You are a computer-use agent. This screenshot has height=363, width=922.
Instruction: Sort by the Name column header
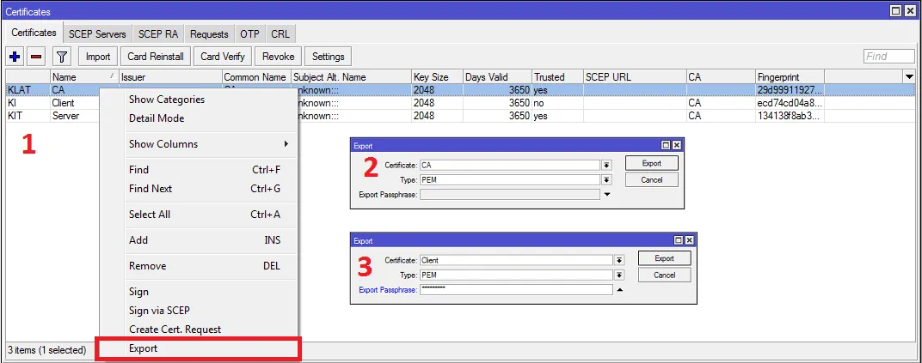click(83, 77)
